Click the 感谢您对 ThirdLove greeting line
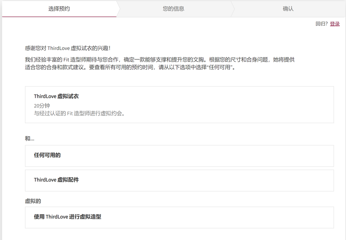Image resolution: width=346 pixels, height=240 pixels. (x=68, y=48)
